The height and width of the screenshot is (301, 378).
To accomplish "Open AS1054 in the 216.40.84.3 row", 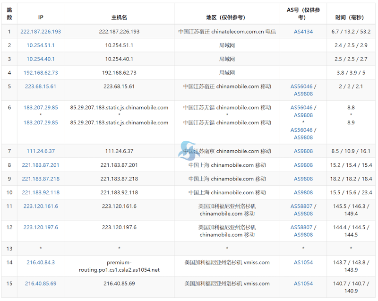I will tap(303, 262).
